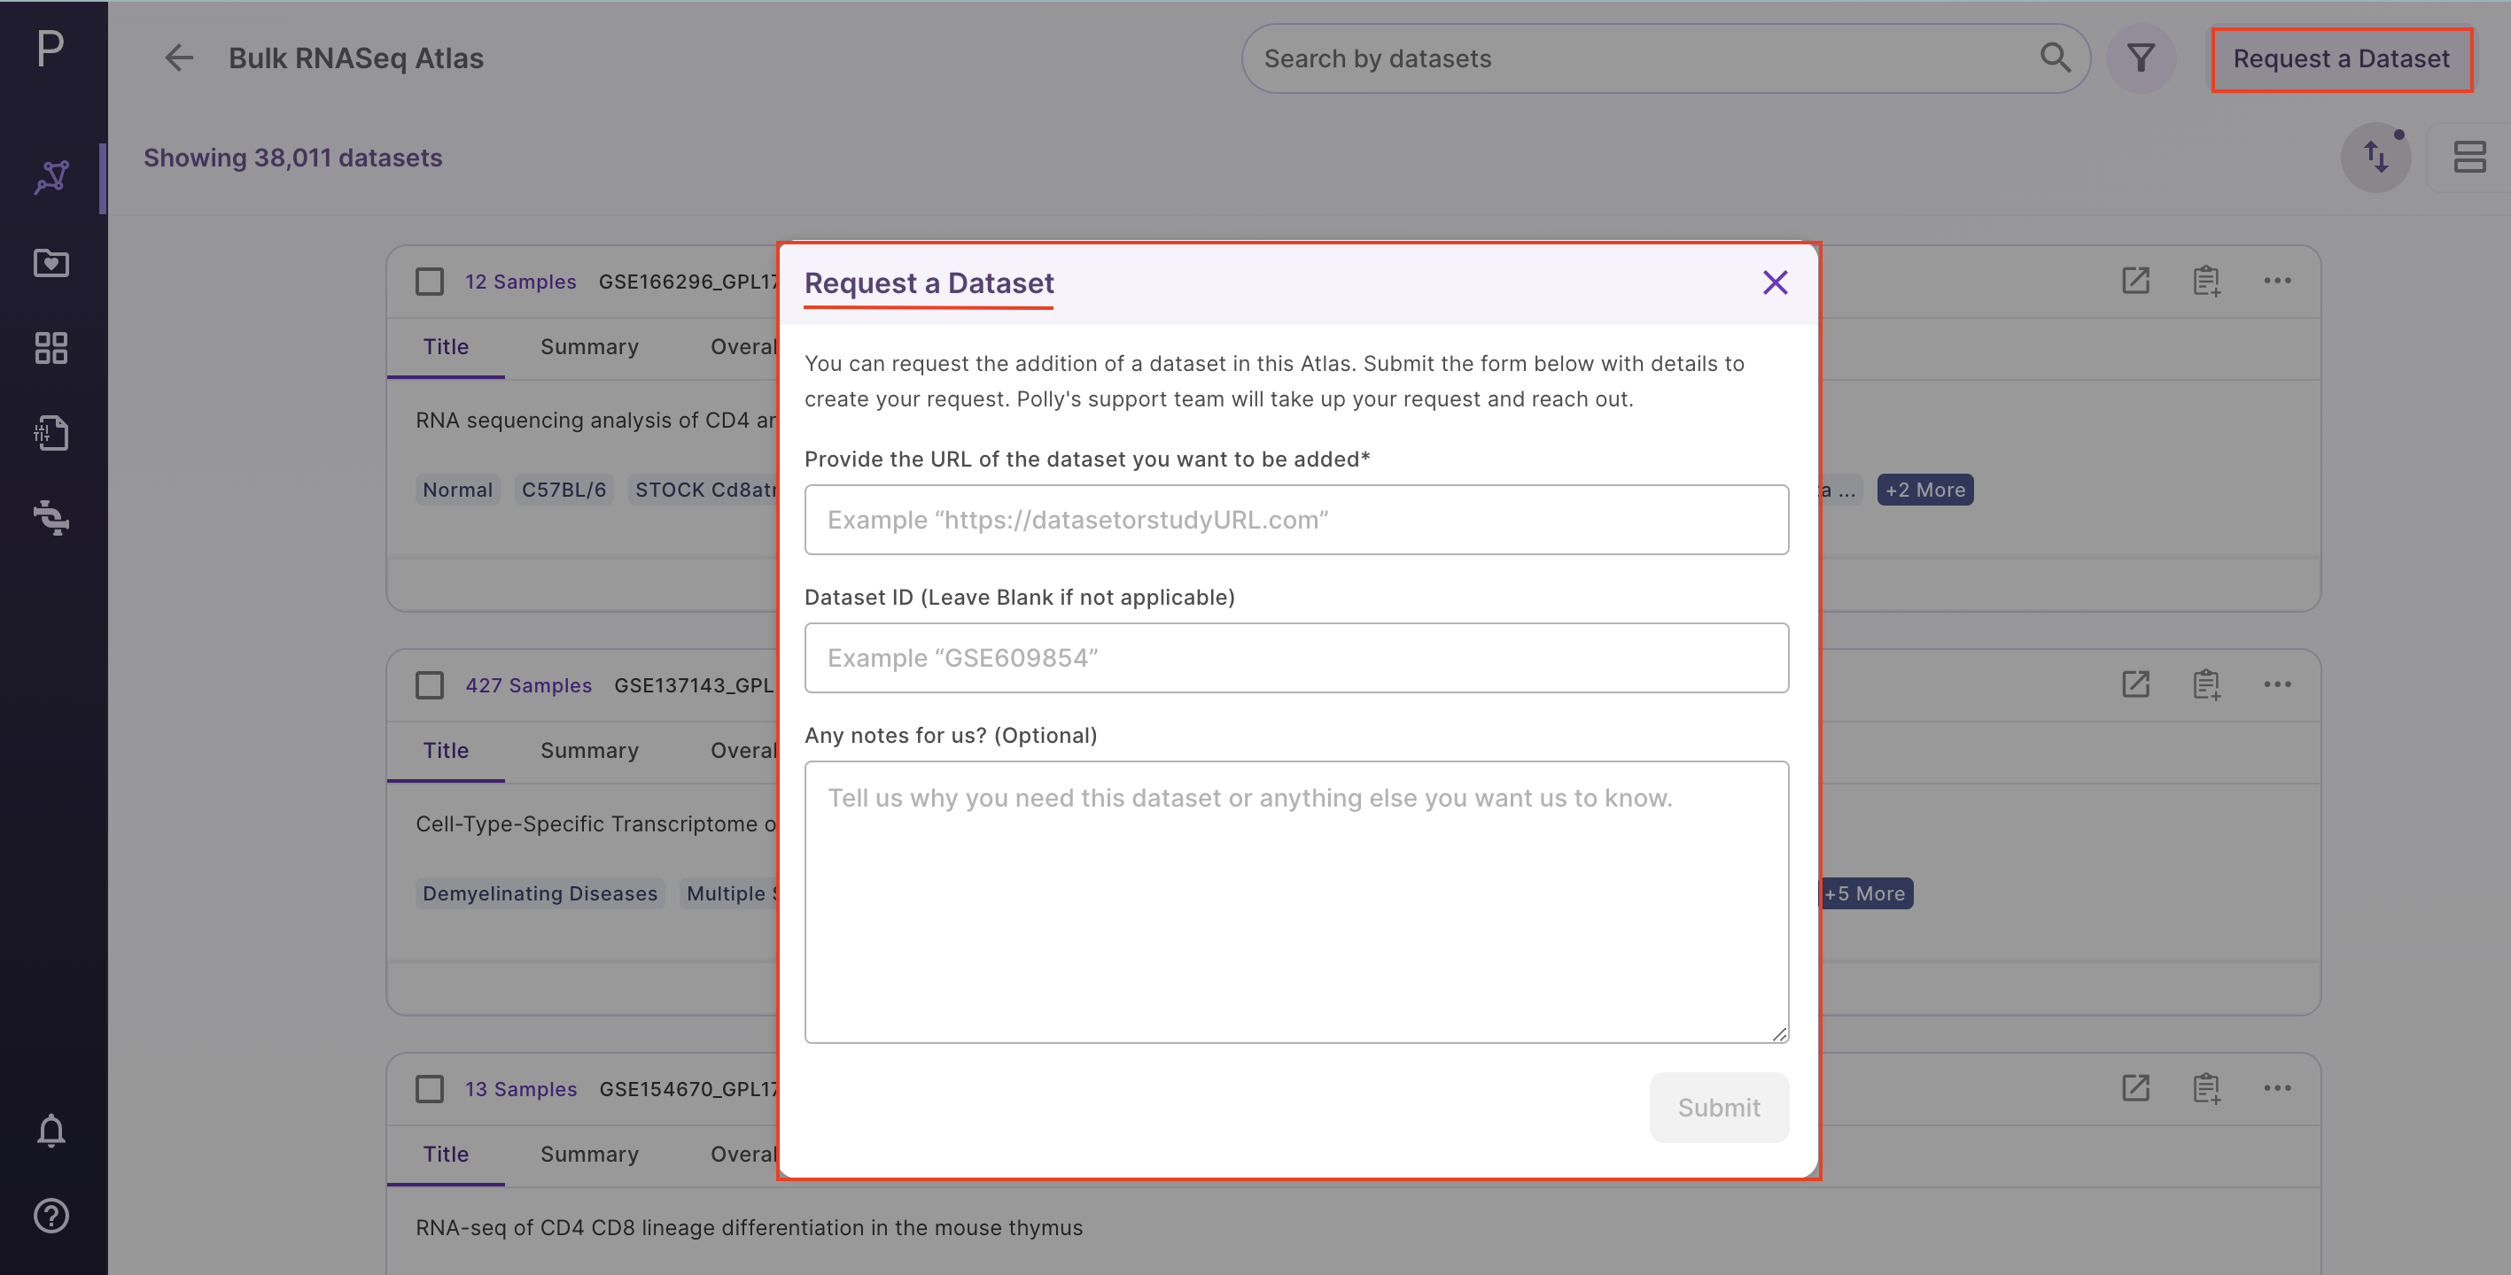Close the Request a Dataset dialog

1775,282
